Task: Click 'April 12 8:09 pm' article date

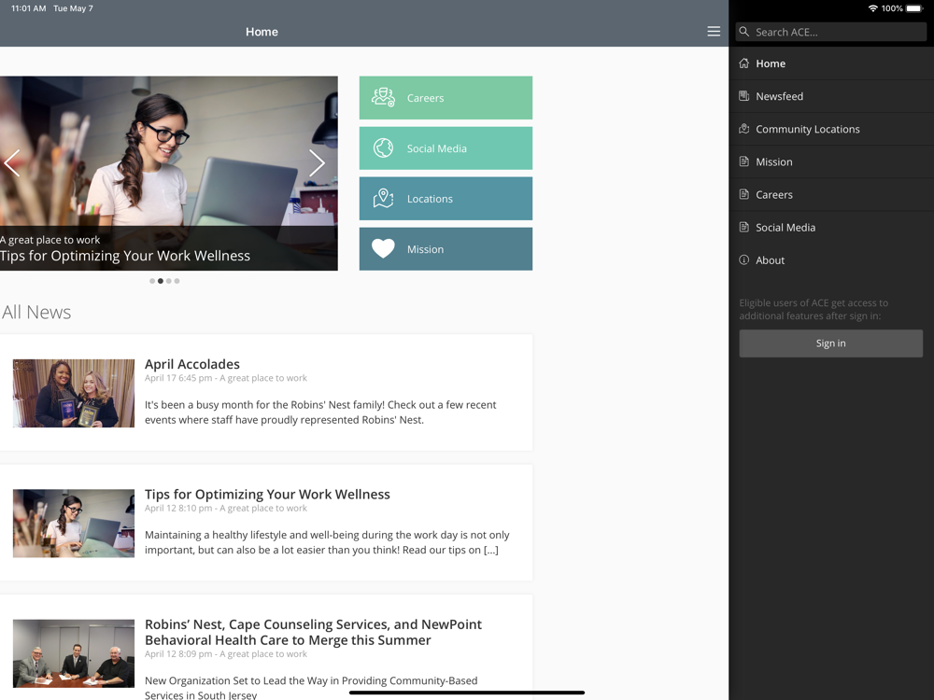Action: pyautogui.click(x=178, y=654)
